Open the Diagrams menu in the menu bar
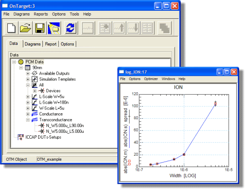Screen dimensions: 245x189 (22, 14)
